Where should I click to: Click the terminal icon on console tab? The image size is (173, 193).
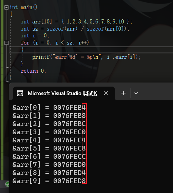20,93
